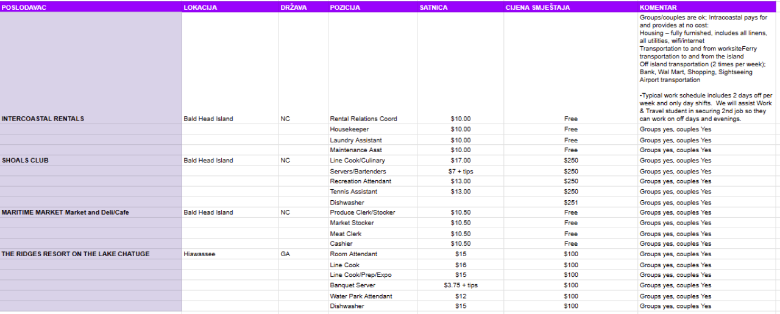Select the Line Cook/Culinary position
780x314 pixels.
(x=373, y=161)
